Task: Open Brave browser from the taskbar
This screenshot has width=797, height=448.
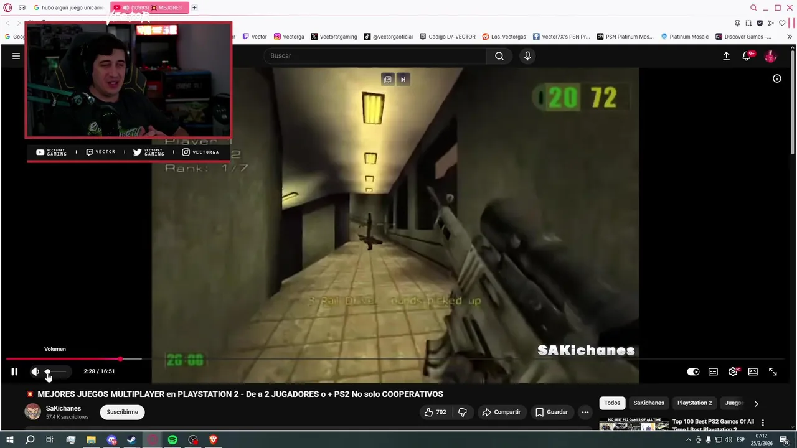Action: (214, 440)
